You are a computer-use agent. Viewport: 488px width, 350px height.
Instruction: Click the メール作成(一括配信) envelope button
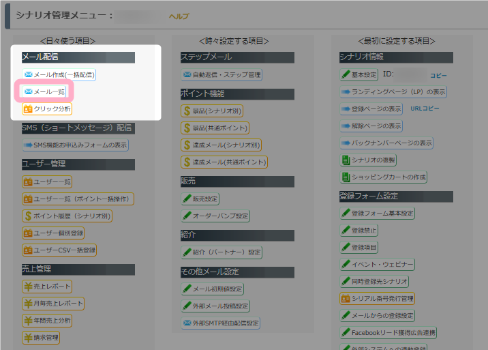[x=59, y=74]
